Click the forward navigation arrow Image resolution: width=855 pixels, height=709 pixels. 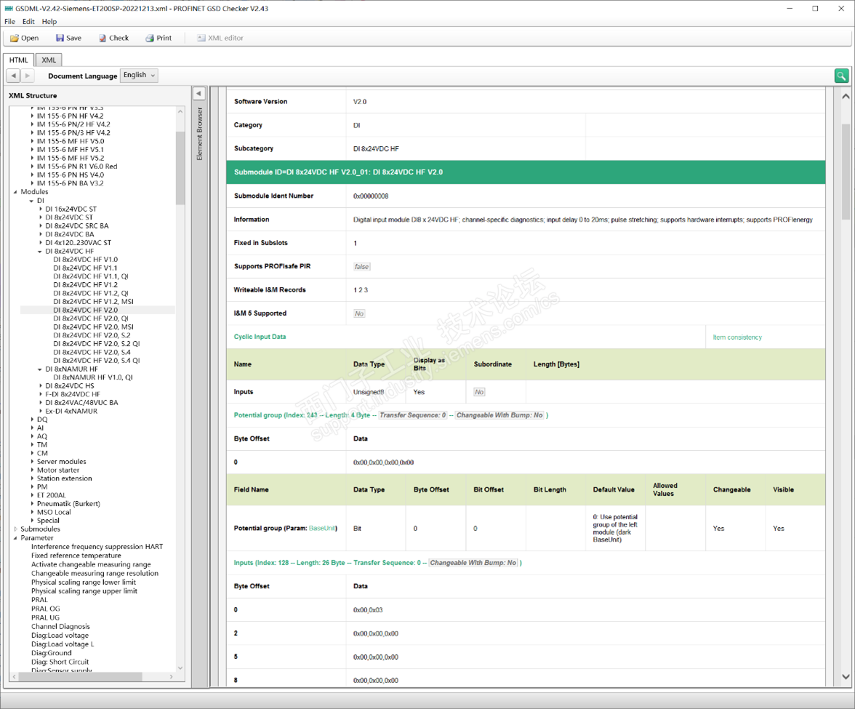coord(28,76)
